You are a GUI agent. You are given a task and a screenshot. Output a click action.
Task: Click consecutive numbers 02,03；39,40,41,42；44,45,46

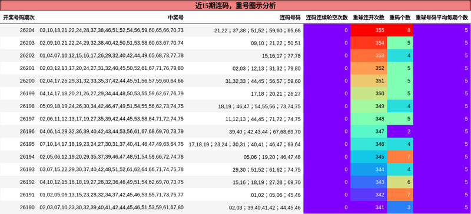coord(264,208)
